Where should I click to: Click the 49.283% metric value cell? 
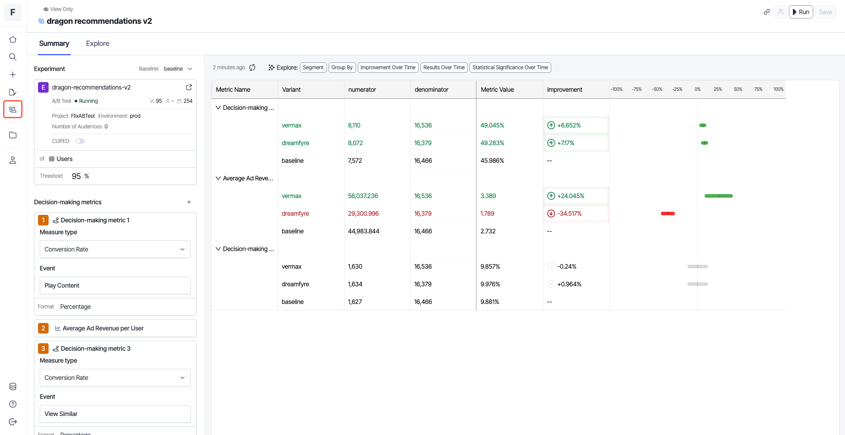point(510,143)
